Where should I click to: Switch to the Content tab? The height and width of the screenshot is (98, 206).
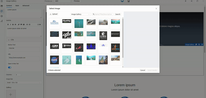coord(9,6)
